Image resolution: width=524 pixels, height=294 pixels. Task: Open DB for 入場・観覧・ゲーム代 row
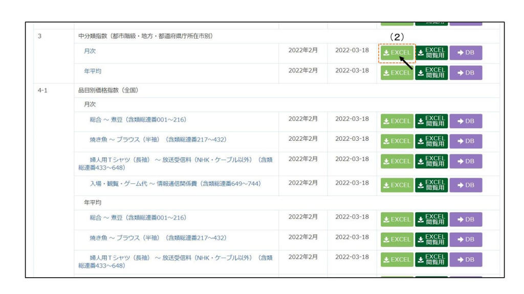[466, 185]
